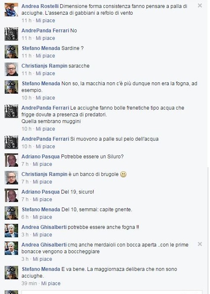Click Mi piace under 'Potrebbe essere un Siluro?'
210x294 pixels.
tap(42, 164)
